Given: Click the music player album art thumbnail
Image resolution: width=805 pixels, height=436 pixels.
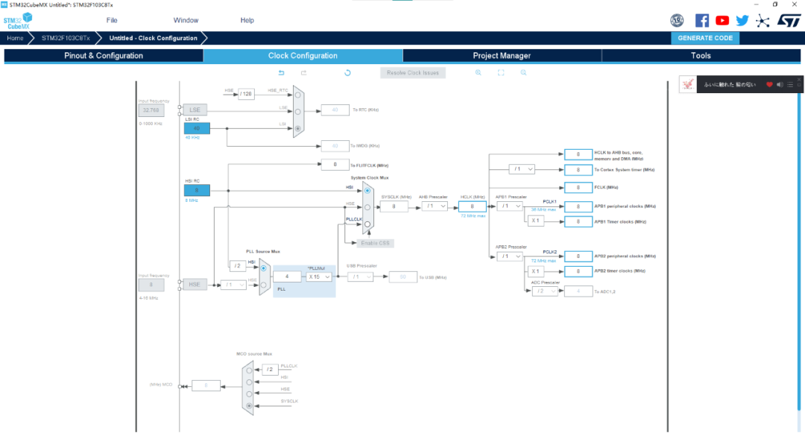Looking at the screenshot, I should 687,84.
